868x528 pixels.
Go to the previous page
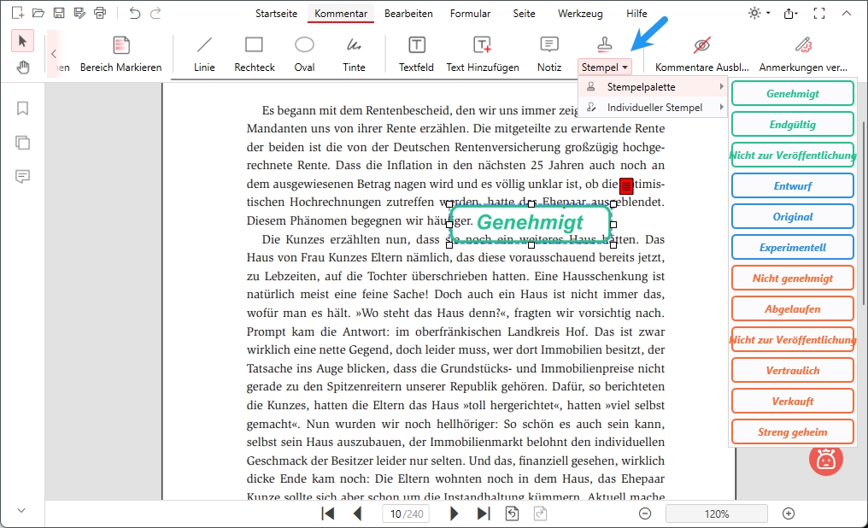click(358, 513)
